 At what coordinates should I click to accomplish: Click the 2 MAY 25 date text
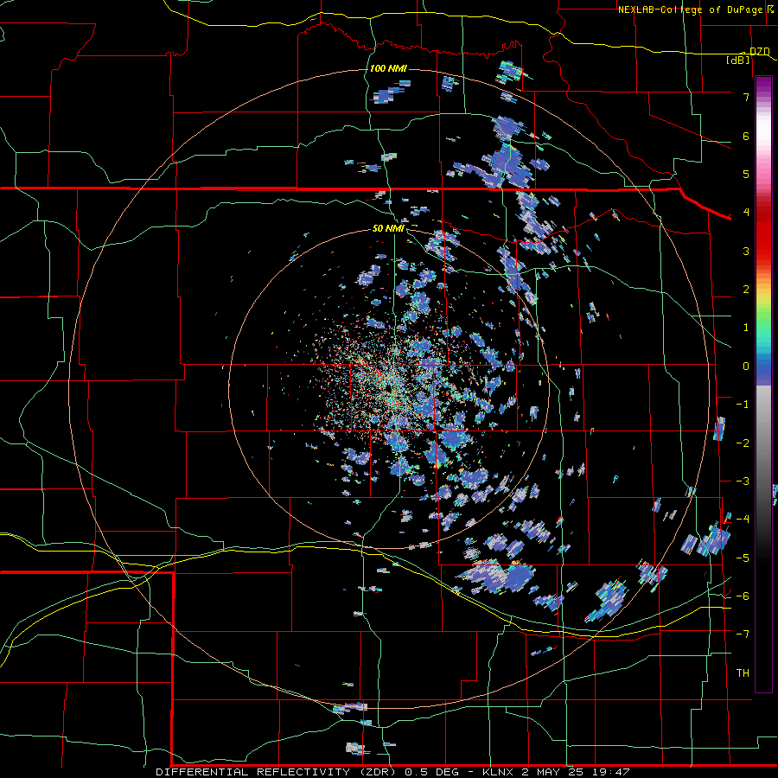tap(554, 772)
